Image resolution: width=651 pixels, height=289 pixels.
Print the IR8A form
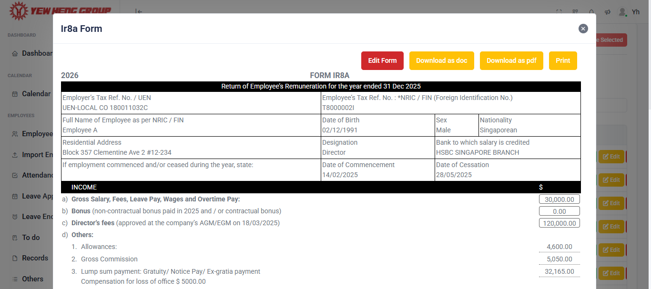pyautogui.click(x=562, y=60)
